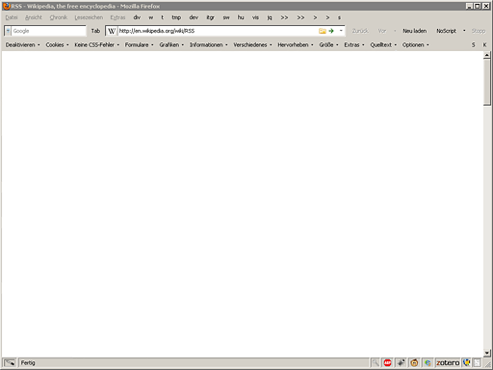
Task: Open the hu bookmark folder
Action: (241, 17)
